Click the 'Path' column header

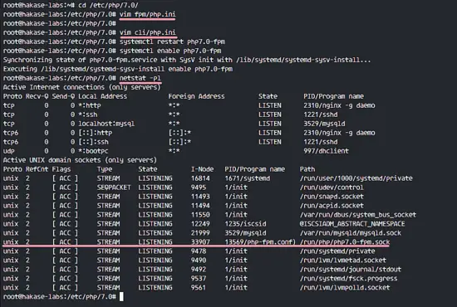pos(307,169)
